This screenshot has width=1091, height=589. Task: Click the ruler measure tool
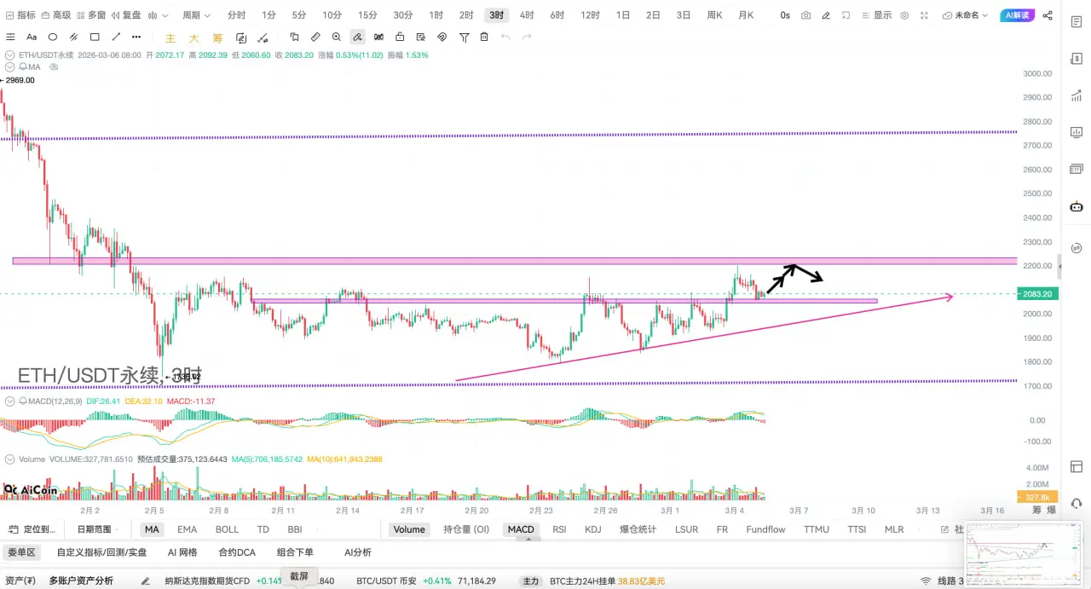point(315,37)
